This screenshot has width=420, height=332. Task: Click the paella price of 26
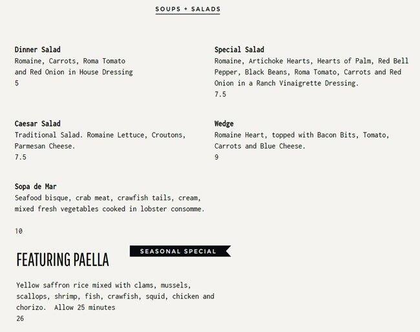(19, 318)
